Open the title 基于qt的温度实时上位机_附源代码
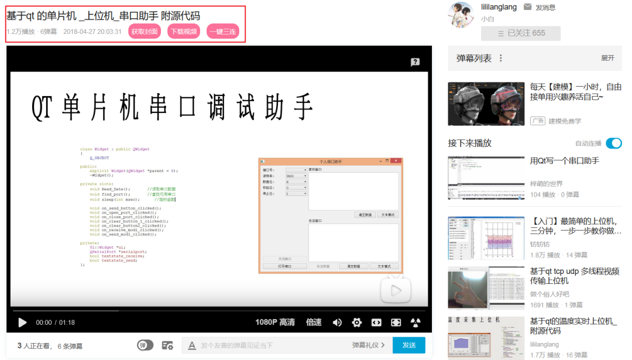This screenshot has height=360, width=632. pos(573,325)
